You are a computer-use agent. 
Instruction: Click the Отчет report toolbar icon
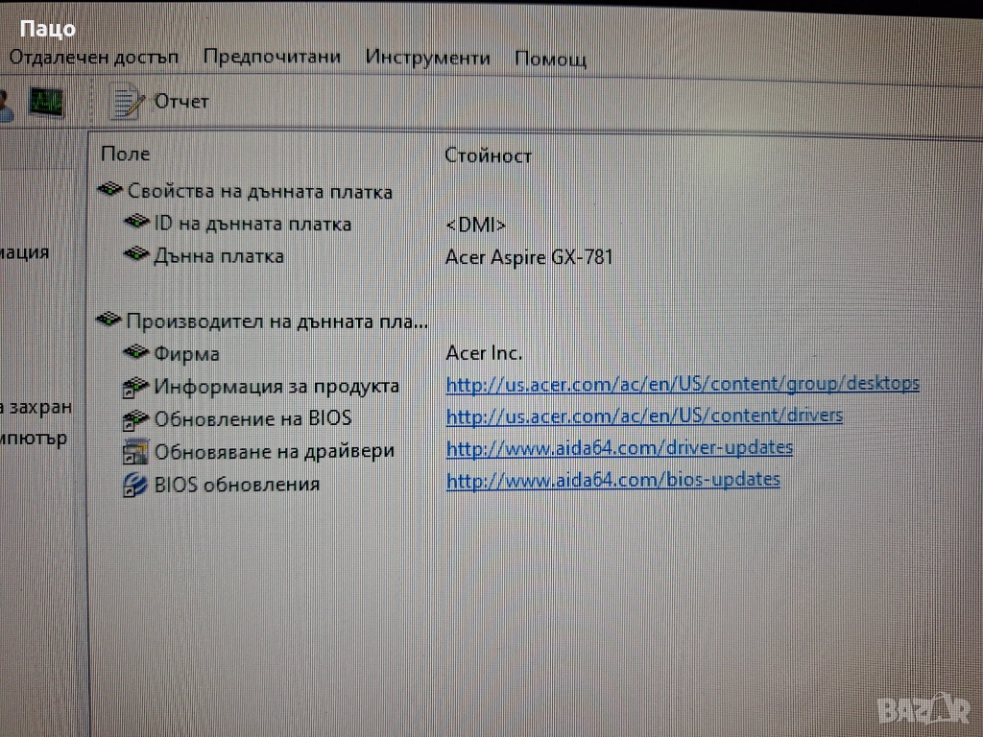126,101
